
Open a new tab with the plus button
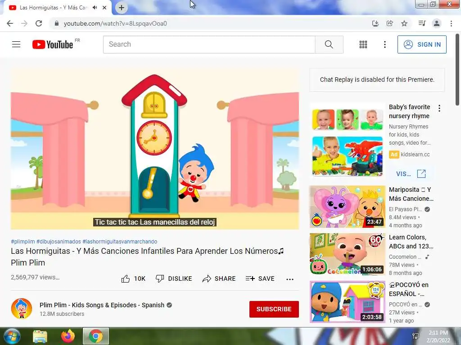pos(122,8)
